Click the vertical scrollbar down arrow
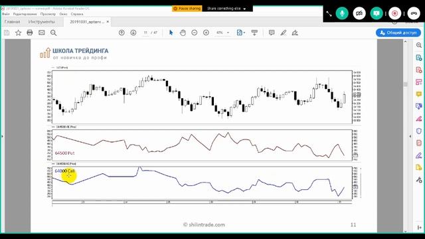 (406, 231)
